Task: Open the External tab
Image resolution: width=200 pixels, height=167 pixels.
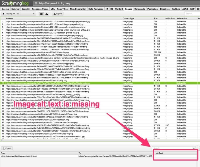Action: 15,9
